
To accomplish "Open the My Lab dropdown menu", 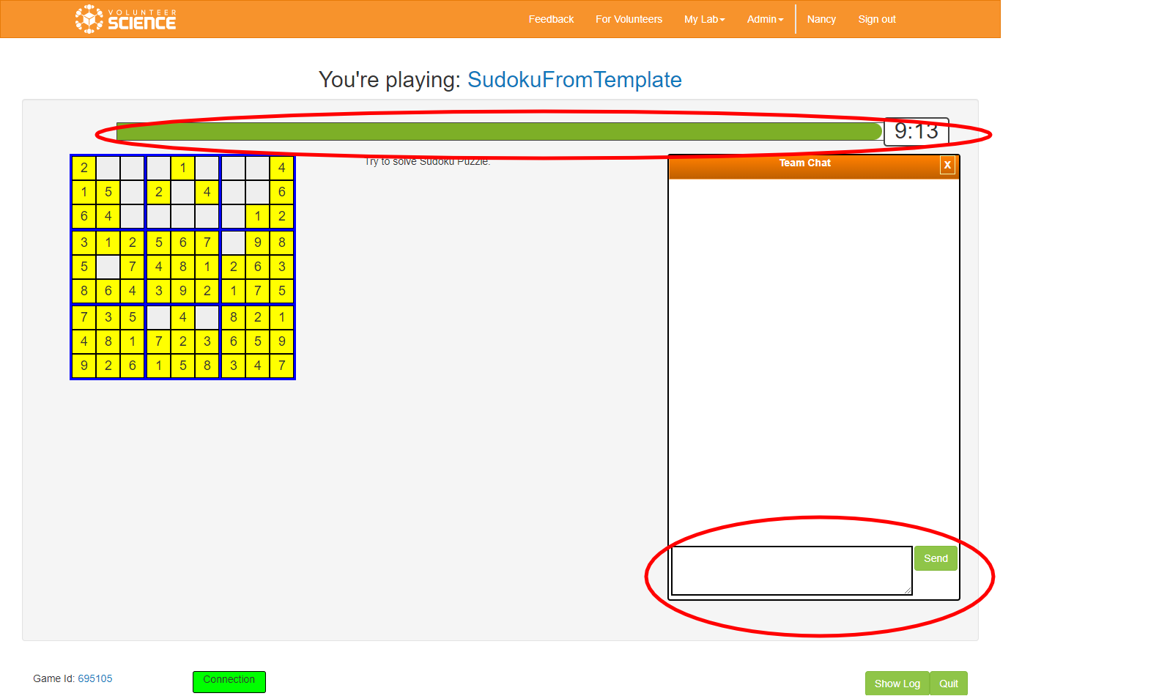I will point(704,19).
